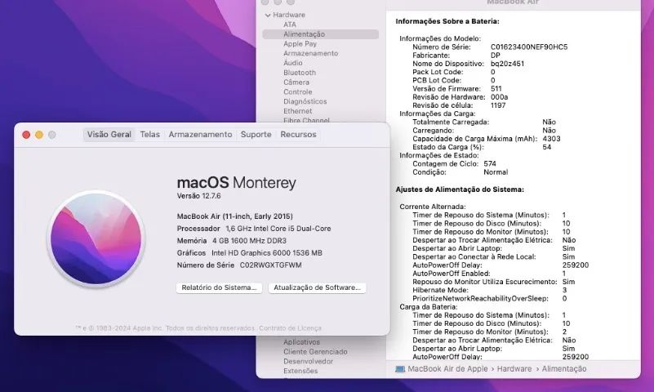Click hardware revision value 000a
Image resolution: width=654 pixels, height=392 pixels.
pyautogui.click(x=499, y=97)
